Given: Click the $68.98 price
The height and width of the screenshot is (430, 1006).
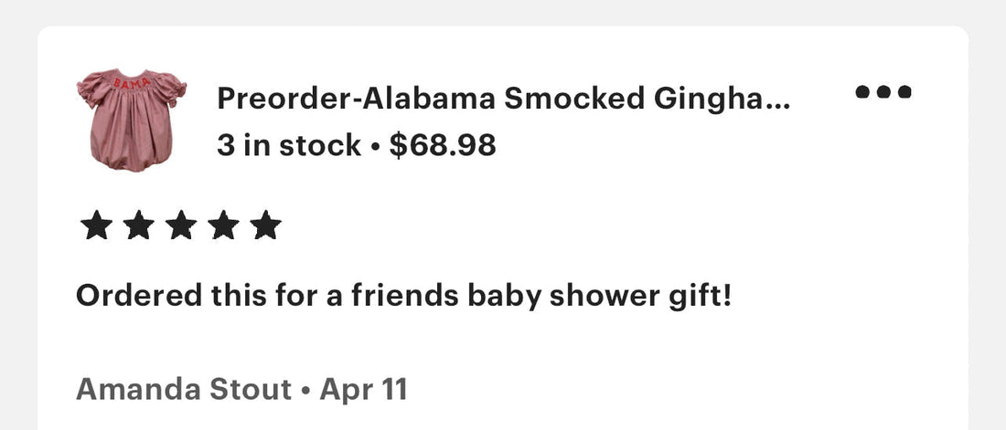Looking at the screenshot, I should pos(443,145).
